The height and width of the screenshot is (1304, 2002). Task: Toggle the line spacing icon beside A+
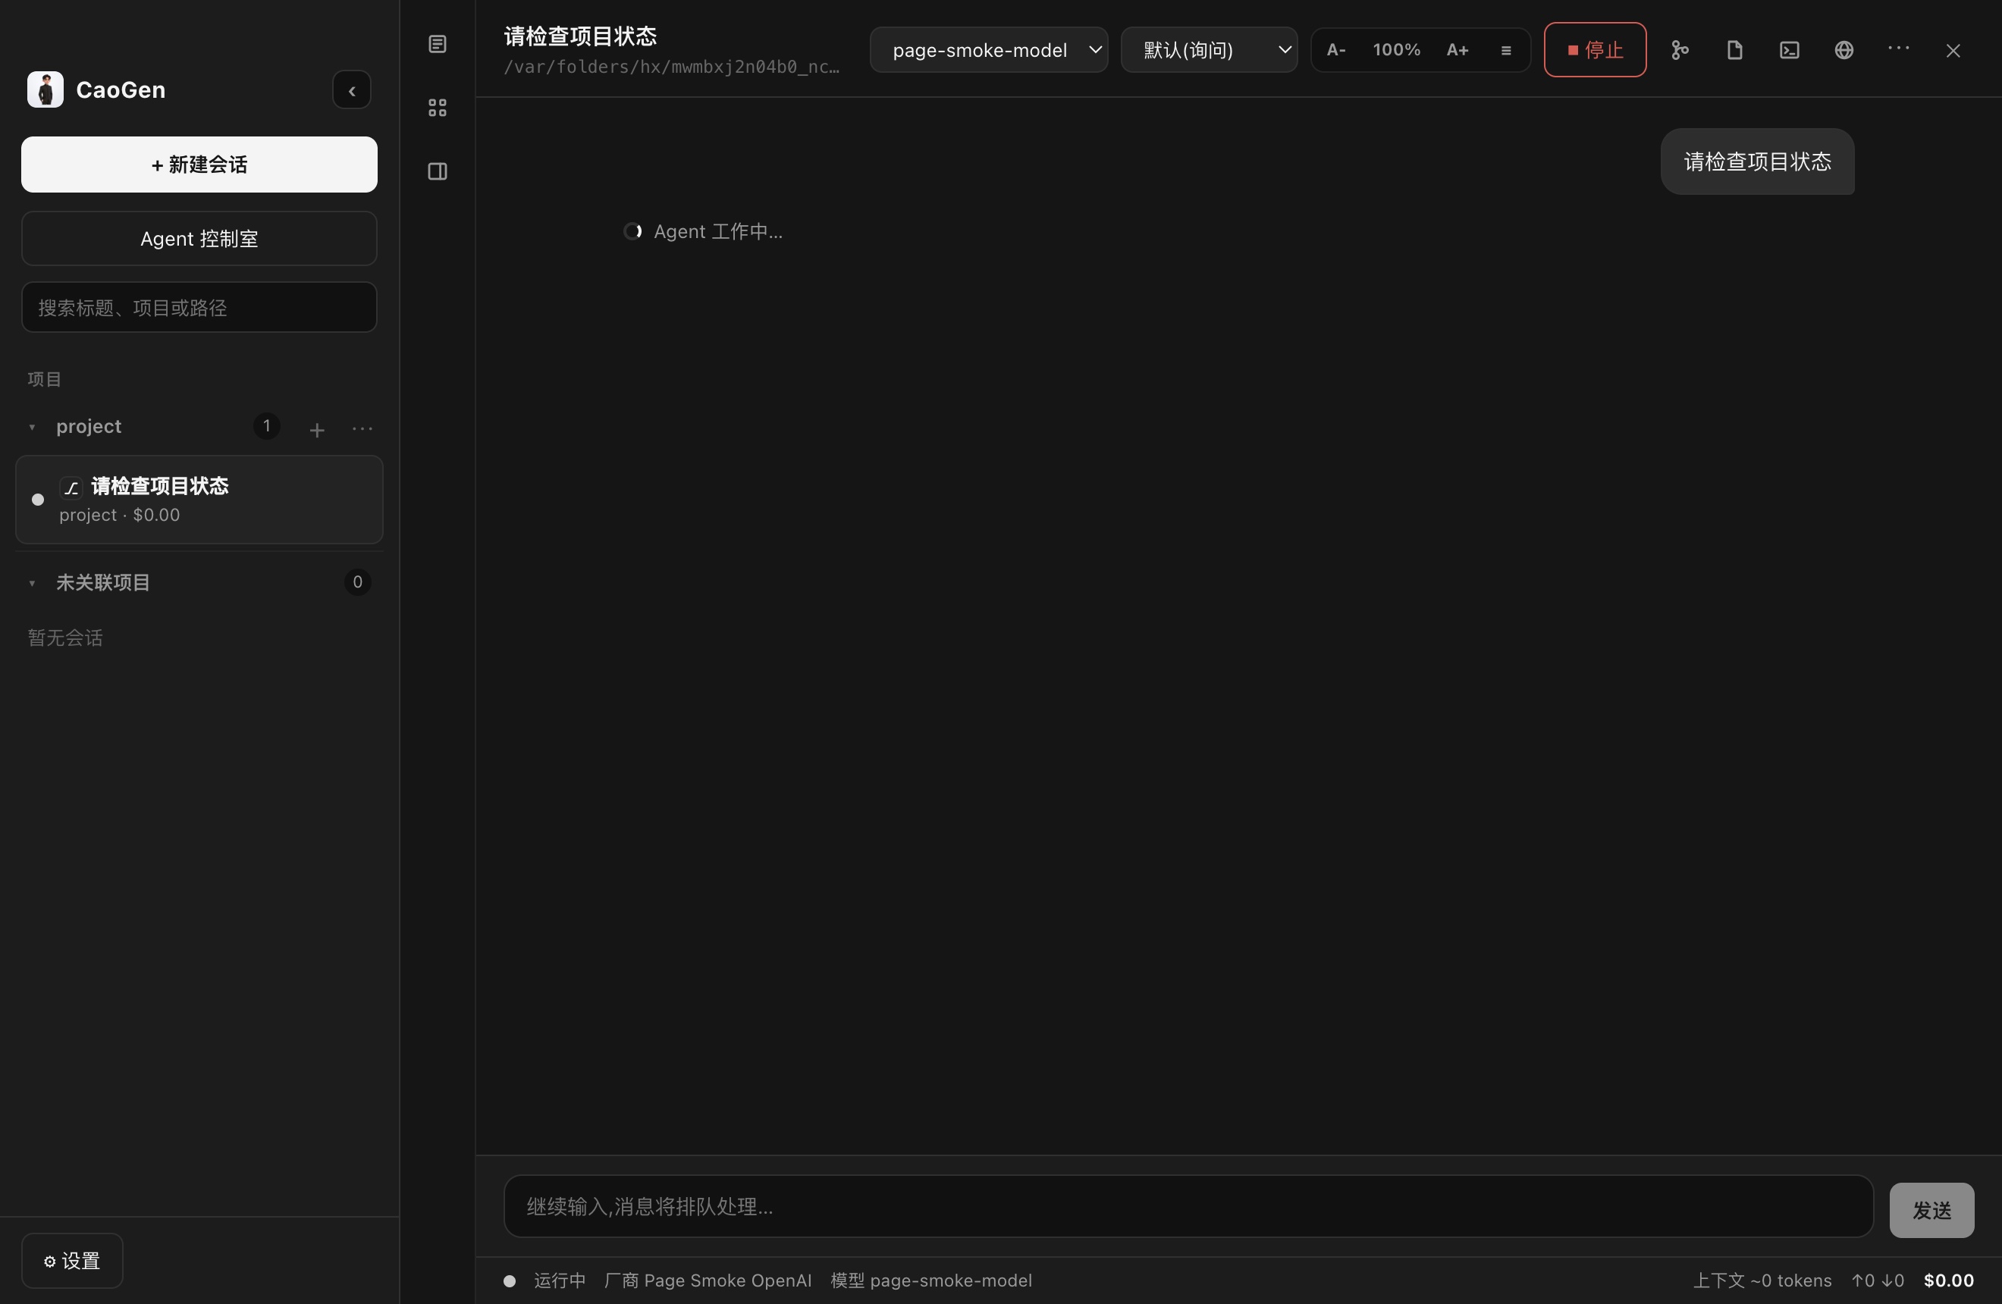coord(1506,51)
